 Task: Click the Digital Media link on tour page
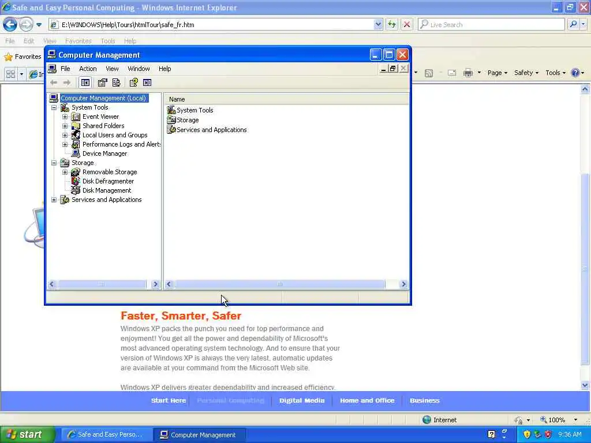pyautogui.click(x=302, y=400)
